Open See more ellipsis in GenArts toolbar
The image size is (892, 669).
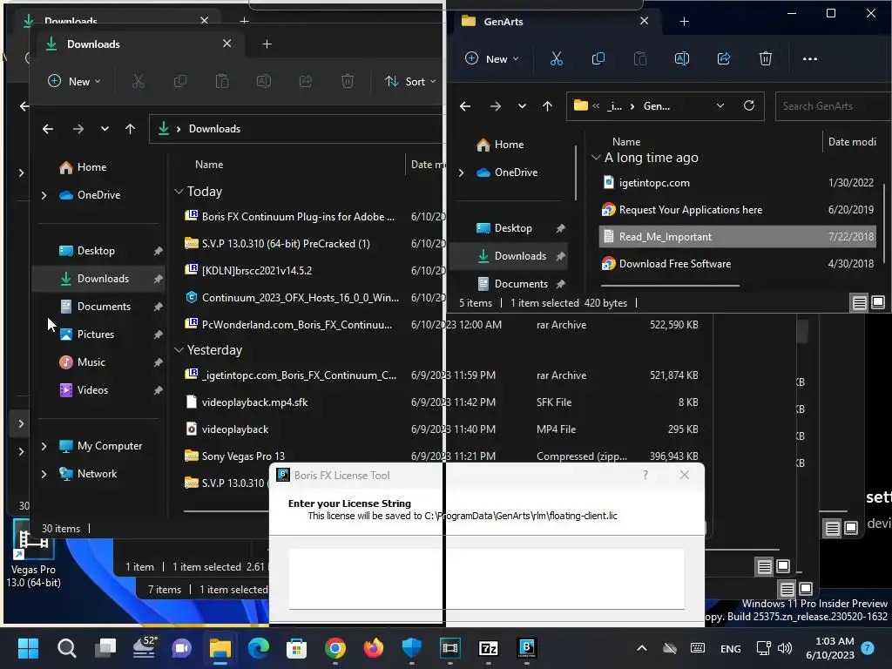tap(809, 58)
